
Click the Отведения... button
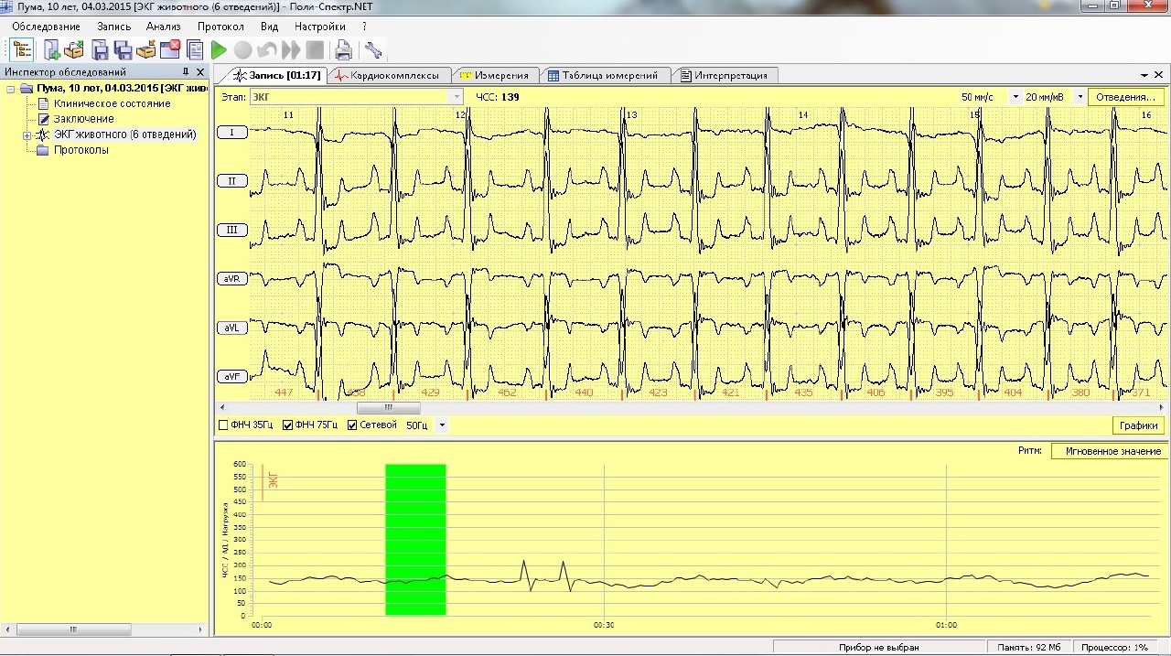click(x=1126, y=97)
